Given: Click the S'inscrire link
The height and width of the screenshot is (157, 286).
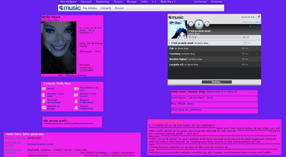Looking at the screenshot, I should pos(216,2).
